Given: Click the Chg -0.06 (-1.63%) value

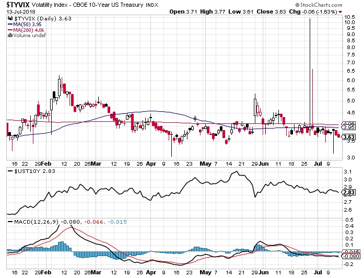Looking at the screenshot, I should click(x=313, y=11).
